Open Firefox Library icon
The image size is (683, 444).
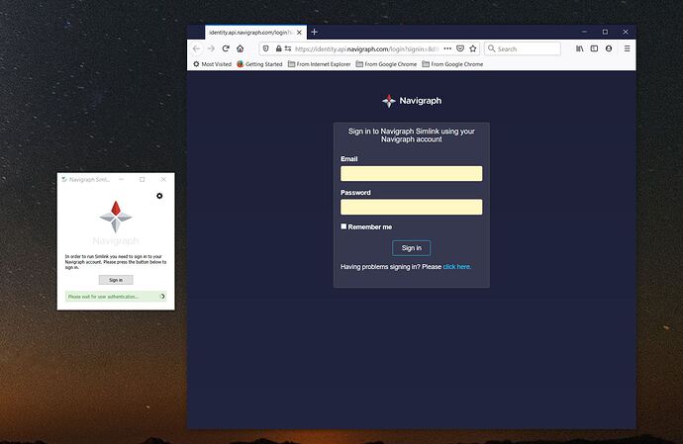(580, 48)
